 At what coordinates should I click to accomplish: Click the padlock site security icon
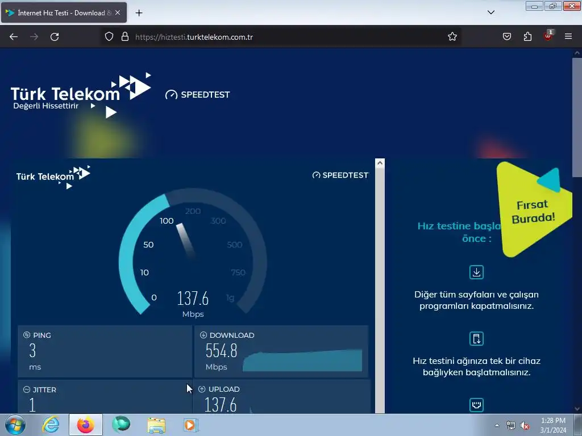click(x=125, y=37)
